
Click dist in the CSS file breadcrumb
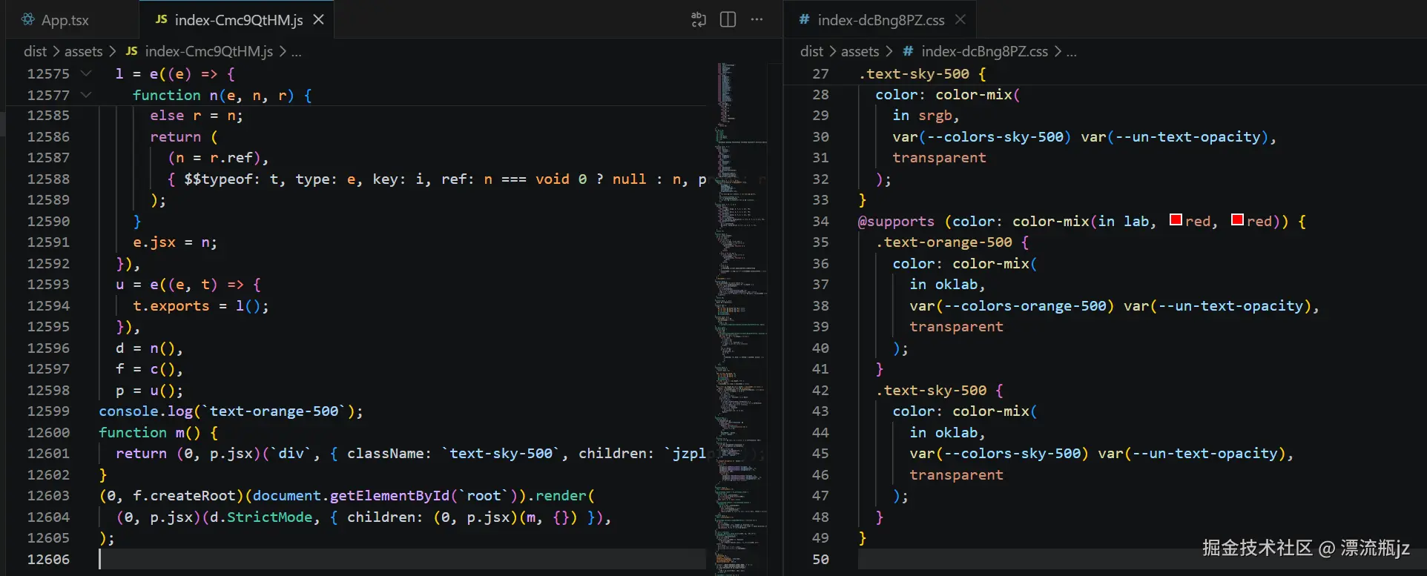[811, 51]
